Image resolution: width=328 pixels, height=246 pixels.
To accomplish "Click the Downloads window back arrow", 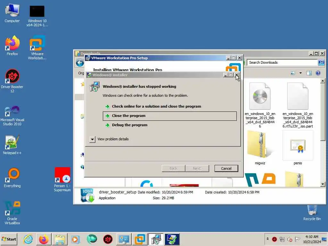I will [80, 62].
